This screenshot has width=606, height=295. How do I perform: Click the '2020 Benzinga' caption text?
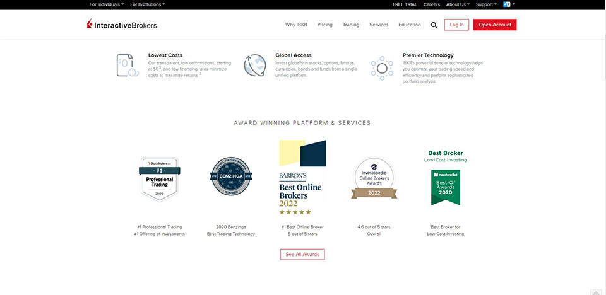pyautogui.click(x=231, y=227)
